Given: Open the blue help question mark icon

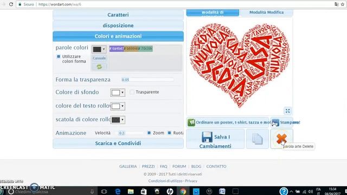Looking at the screenshot, I should click(284, 191).
